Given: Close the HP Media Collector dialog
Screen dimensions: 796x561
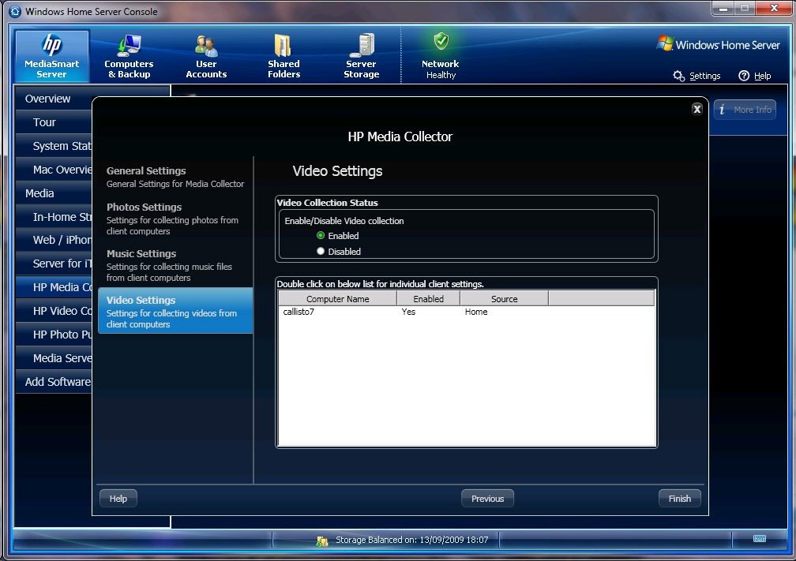Looking at the screenshot, I should click(x=697, y=109).
